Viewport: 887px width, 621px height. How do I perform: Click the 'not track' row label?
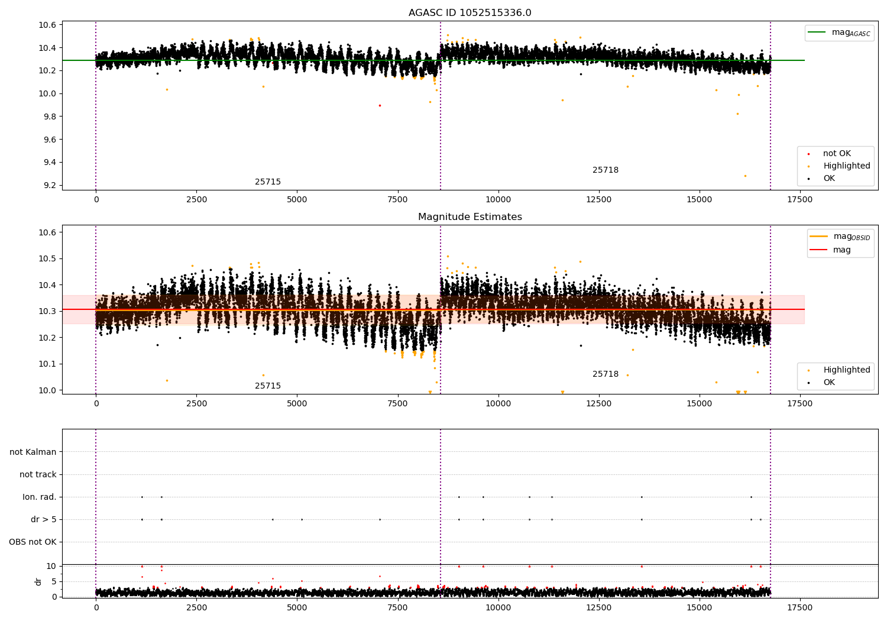coord(38,475)
